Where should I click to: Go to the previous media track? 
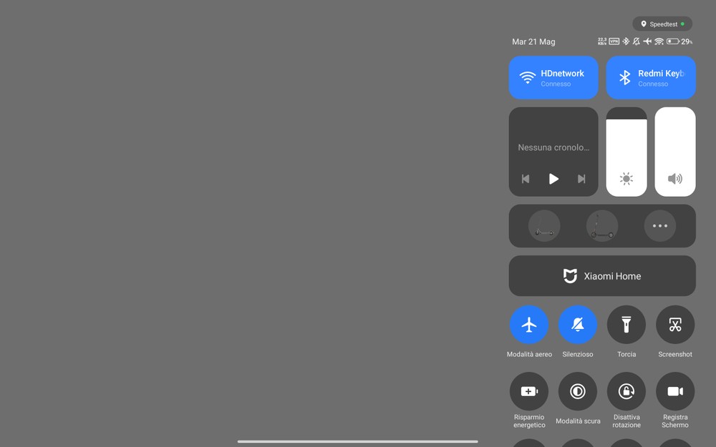(526, 179)
